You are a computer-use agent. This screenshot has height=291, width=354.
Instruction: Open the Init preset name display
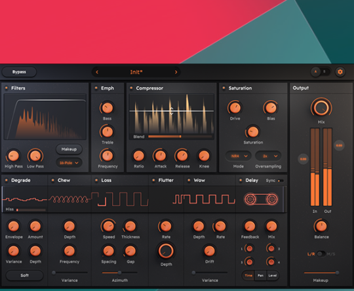tap(136, 72)
